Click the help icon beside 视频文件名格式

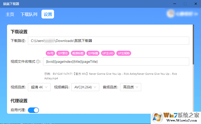(38, 62)
